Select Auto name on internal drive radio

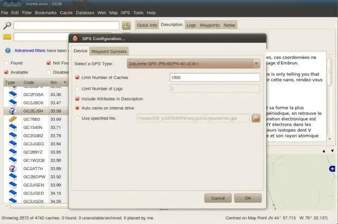(x=77, y=108)
